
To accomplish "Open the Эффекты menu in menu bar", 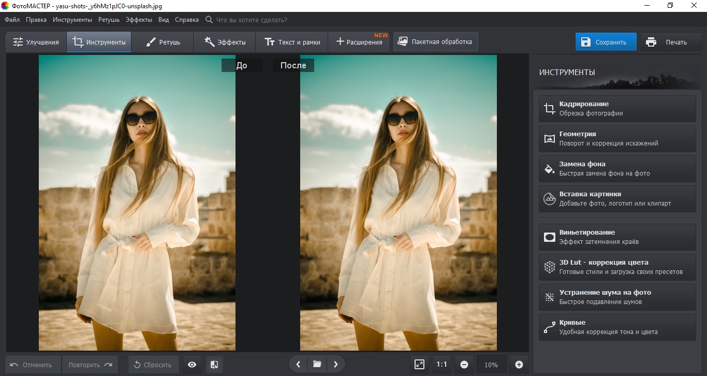I will (x=139, y=20).
